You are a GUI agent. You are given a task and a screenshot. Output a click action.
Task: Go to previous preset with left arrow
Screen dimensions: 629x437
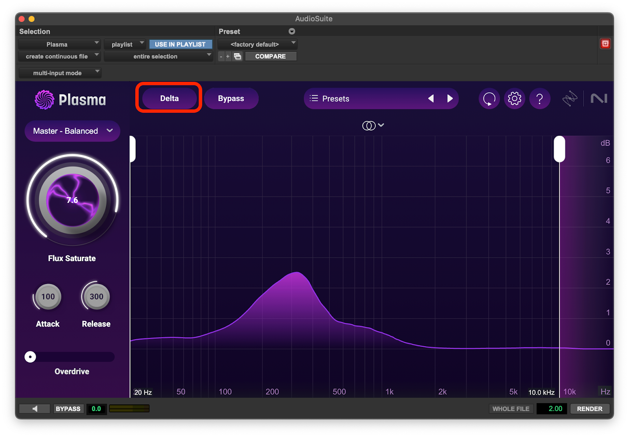pos(431,98)
